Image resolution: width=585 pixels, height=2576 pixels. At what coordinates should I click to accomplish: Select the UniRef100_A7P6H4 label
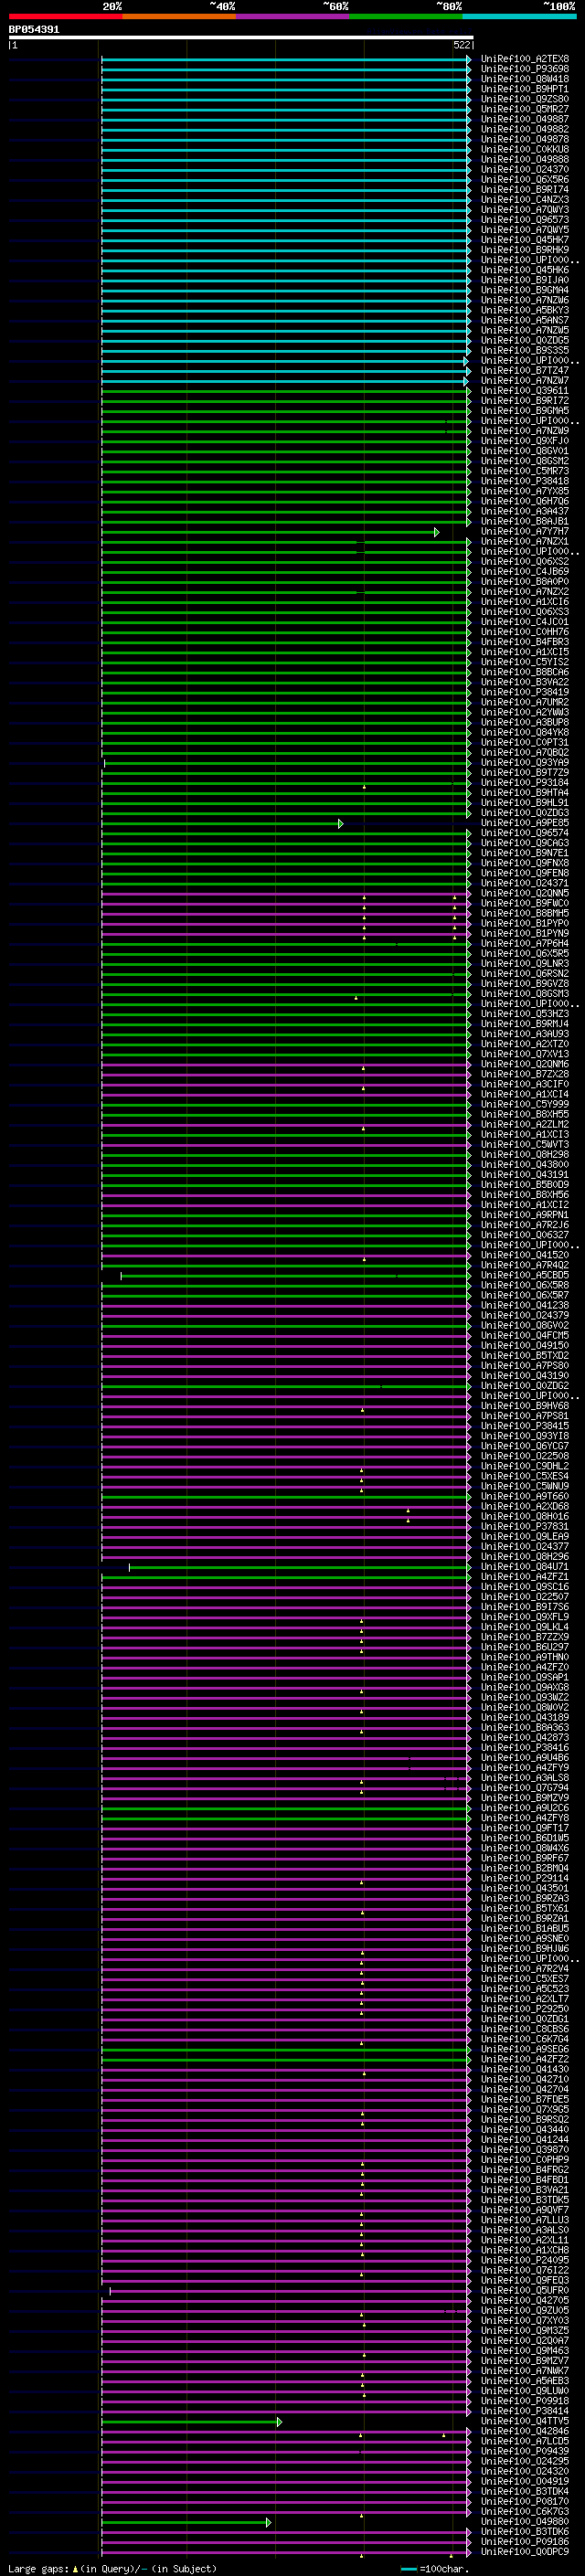[524, 944]
